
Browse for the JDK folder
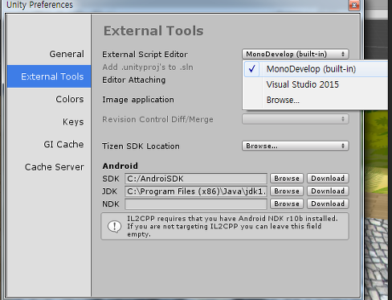tap(287, 191)
